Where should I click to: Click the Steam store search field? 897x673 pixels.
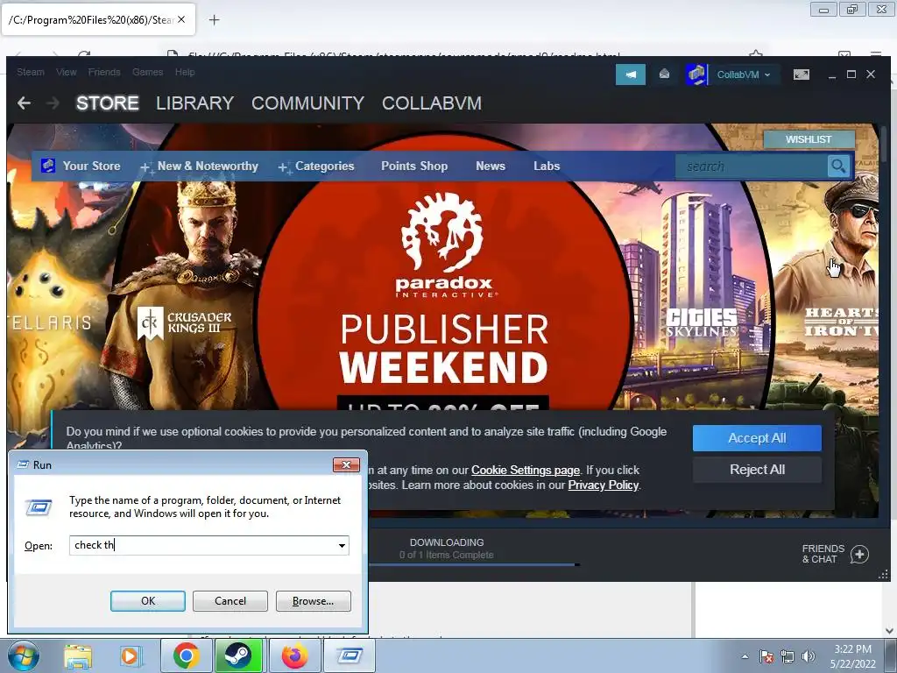coord(752,166)
